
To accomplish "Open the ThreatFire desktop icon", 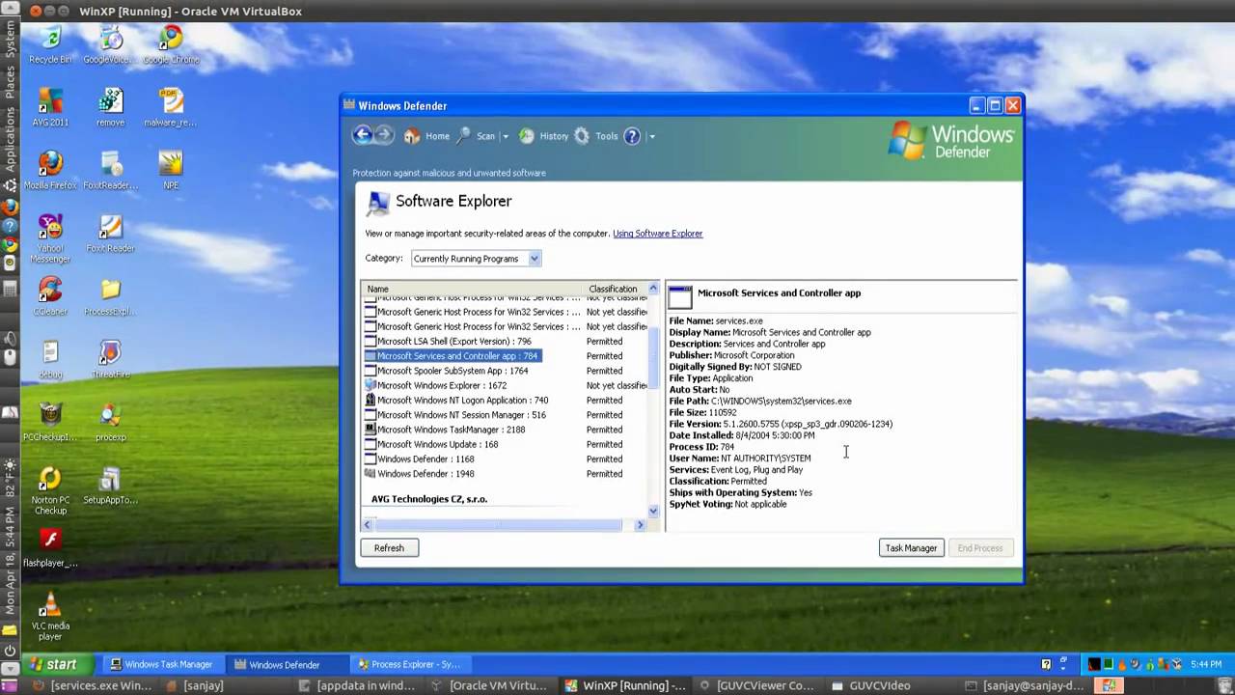I will coord(110,359).
